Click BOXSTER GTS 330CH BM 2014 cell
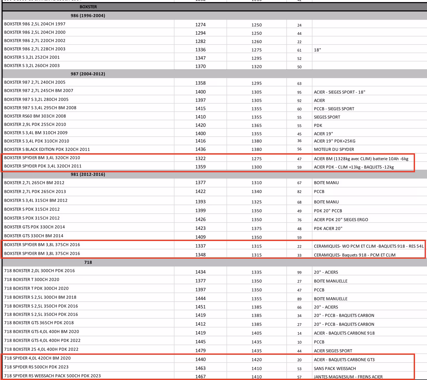 pos(88,236)
